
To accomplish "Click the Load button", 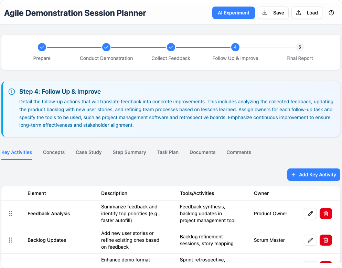I will [307, 13].
